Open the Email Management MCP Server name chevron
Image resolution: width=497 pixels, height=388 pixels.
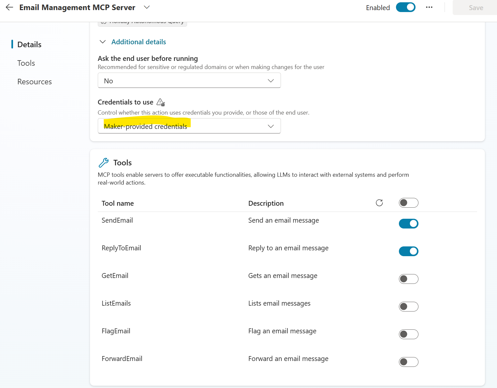[x=146, y=7]
